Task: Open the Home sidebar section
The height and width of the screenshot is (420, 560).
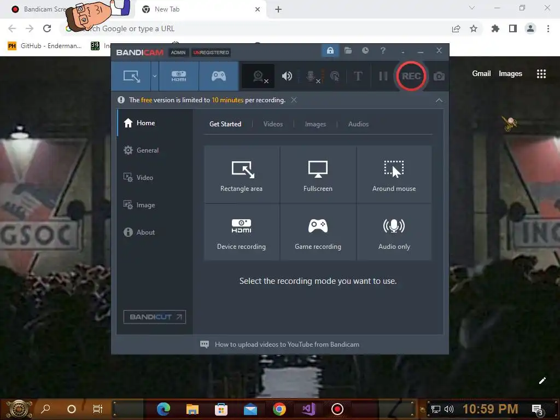Action: tap(155, 123)
